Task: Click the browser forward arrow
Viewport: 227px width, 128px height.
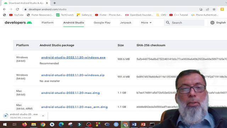Action: tap(11, 9)
